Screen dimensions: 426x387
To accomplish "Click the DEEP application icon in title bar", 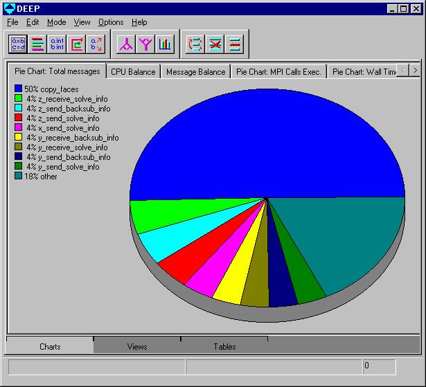I will [x=10, y=9].
